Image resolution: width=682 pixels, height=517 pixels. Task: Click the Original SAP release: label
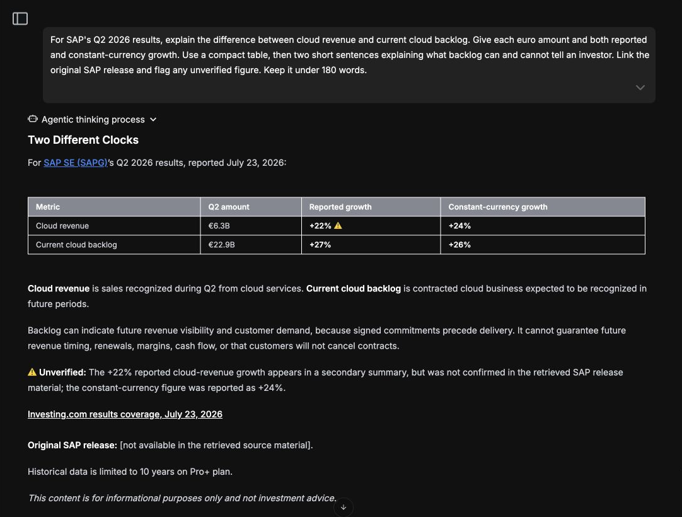pos(72,445)
